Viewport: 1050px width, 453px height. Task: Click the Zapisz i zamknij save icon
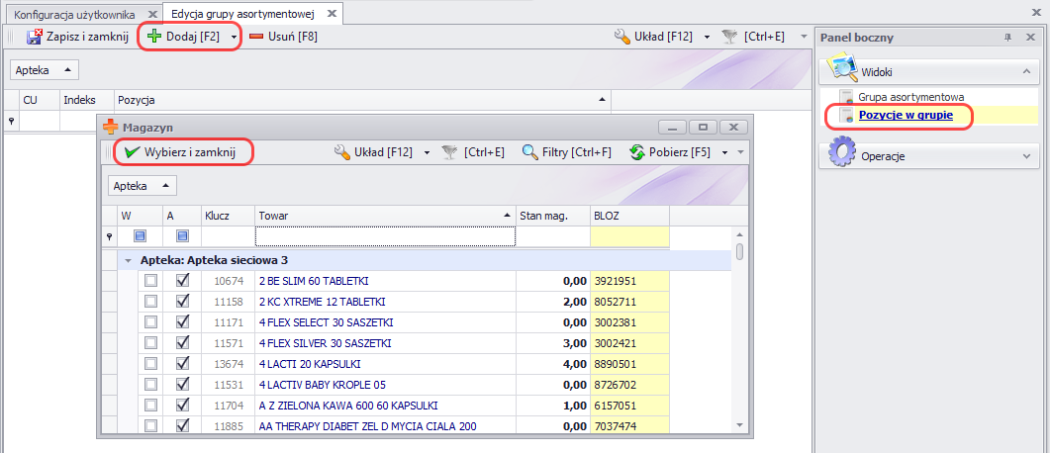point(34,37)
